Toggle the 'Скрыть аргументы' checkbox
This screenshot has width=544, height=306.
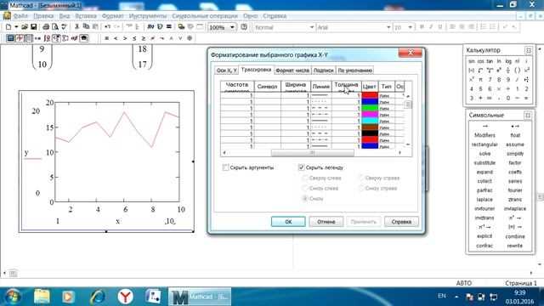(225, 167)
